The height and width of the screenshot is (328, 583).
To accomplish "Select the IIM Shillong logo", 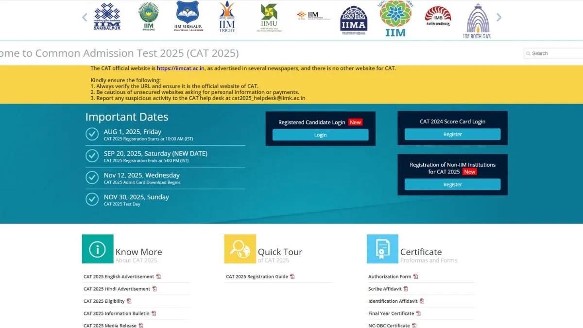I will pos(148,17).
